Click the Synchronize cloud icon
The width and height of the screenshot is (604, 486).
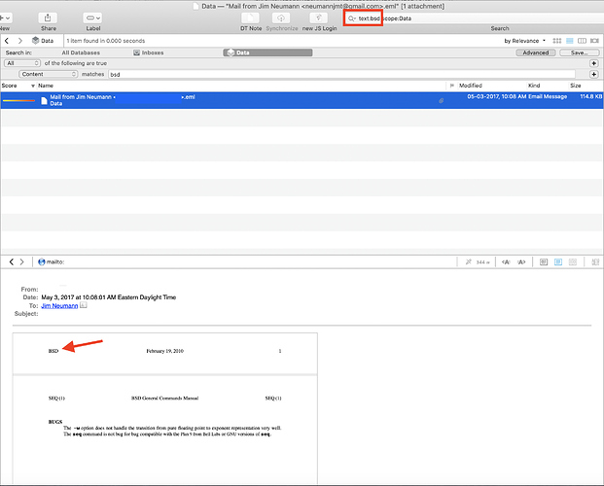click(x=281, y=17)
